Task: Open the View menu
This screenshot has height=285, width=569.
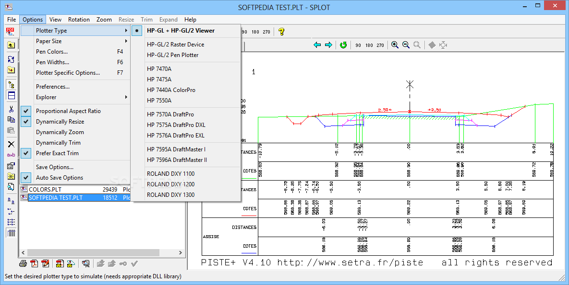Action: click(55, 20)
